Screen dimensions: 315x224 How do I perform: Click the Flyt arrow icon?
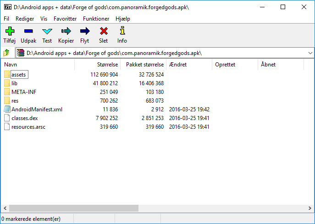[85, 32]
